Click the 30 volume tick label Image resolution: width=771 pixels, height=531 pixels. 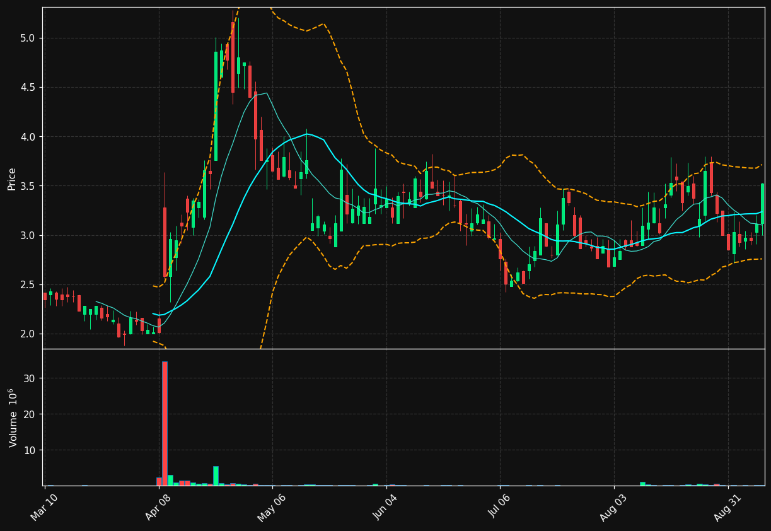[x=30, y=378]
